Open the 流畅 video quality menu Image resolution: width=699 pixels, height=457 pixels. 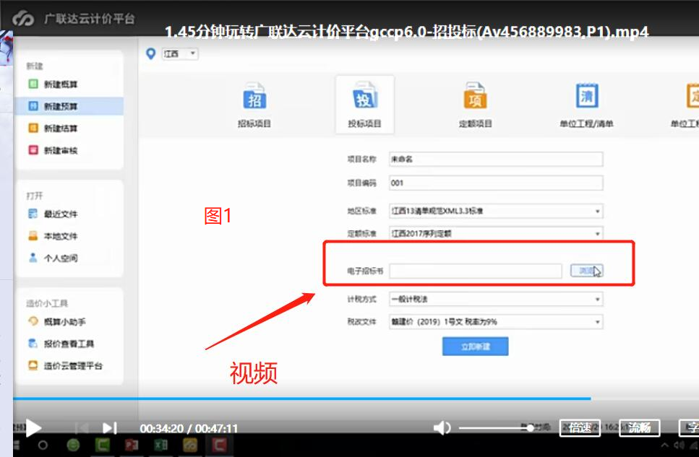[x=639, y=428]
